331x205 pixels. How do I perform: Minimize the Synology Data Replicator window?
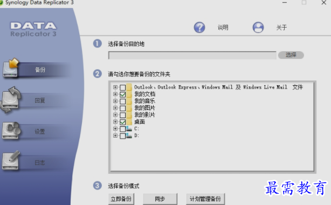point(285,3)
